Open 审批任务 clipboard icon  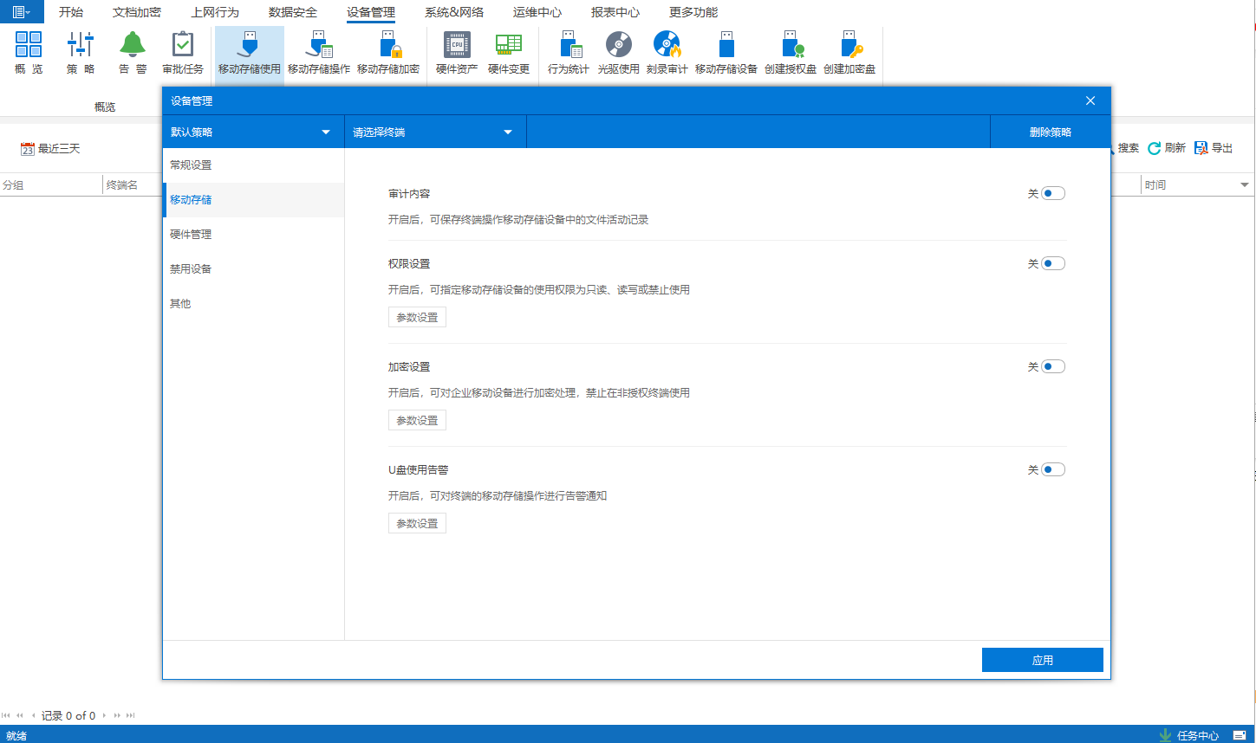[x=182, y=45]
